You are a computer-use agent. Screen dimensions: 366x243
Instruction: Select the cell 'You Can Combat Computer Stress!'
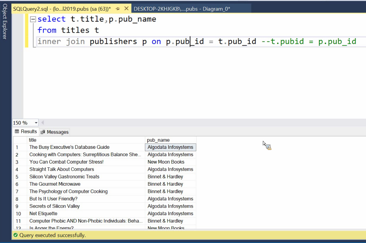(86, 162)
